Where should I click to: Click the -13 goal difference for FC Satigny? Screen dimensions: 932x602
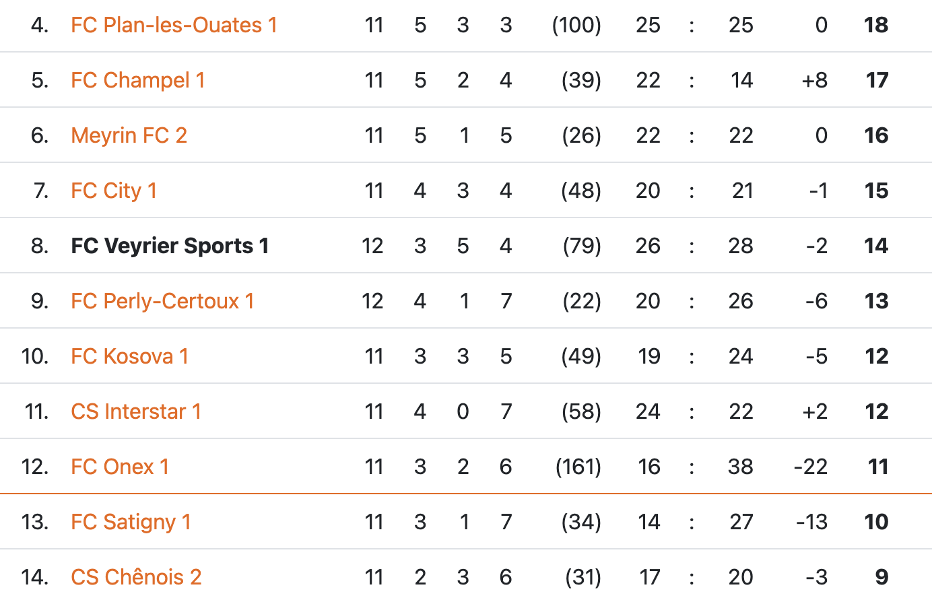click(x=811, y=523)
